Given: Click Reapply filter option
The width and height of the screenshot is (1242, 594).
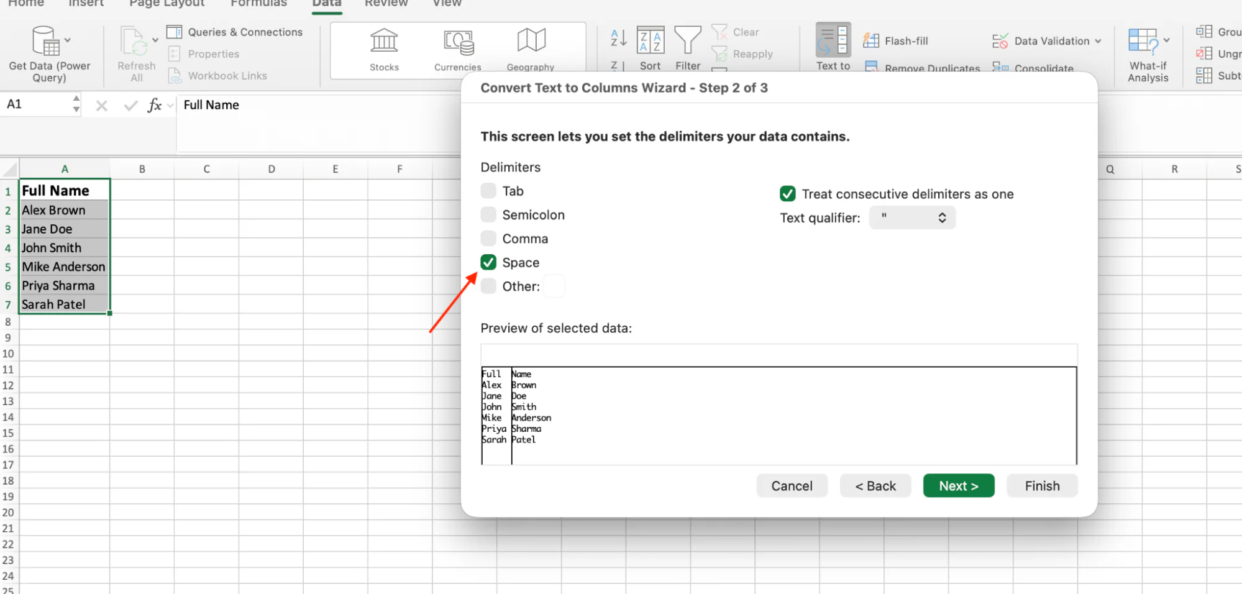Looking at the screenshot, I should pyautogui.click(x=743, y=54).
